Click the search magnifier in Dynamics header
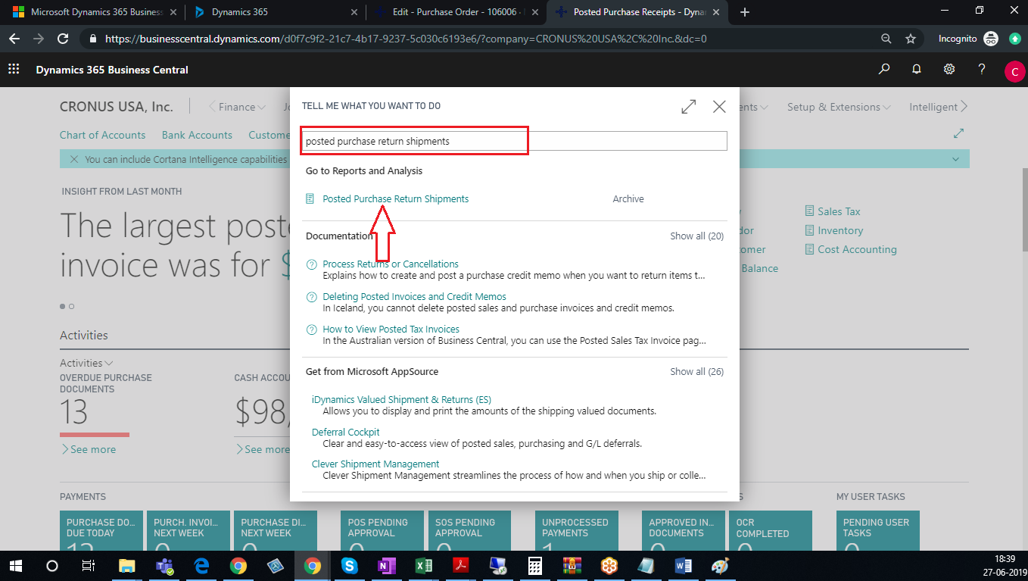The height and width of the screenshot is (581, 1028). pyautogui.click(x=884, y=69)
